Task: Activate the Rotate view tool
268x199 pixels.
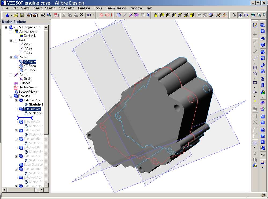Action: (246, 15)
